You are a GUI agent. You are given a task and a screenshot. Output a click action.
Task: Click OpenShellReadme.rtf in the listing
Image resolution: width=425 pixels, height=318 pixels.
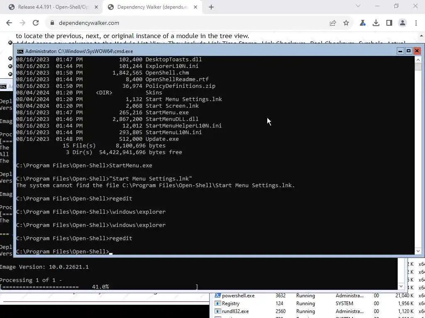pyautogui.click(x=177, y=79)
